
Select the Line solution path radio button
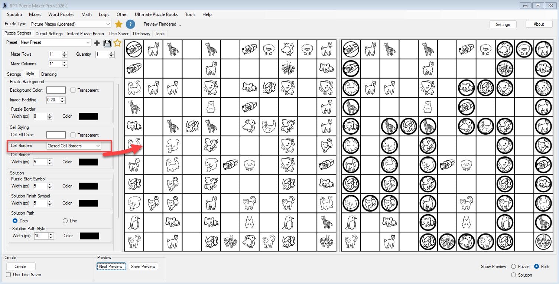65,221
